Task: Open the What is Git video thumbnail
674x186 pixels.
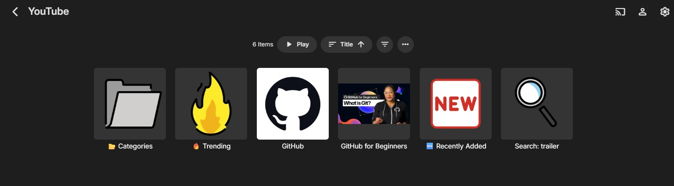Action: coord(374,104)
